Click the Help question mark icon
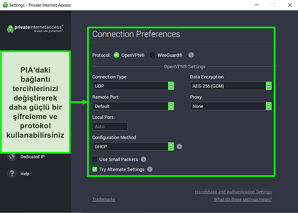298x213 pixels. tap(12, 174)
